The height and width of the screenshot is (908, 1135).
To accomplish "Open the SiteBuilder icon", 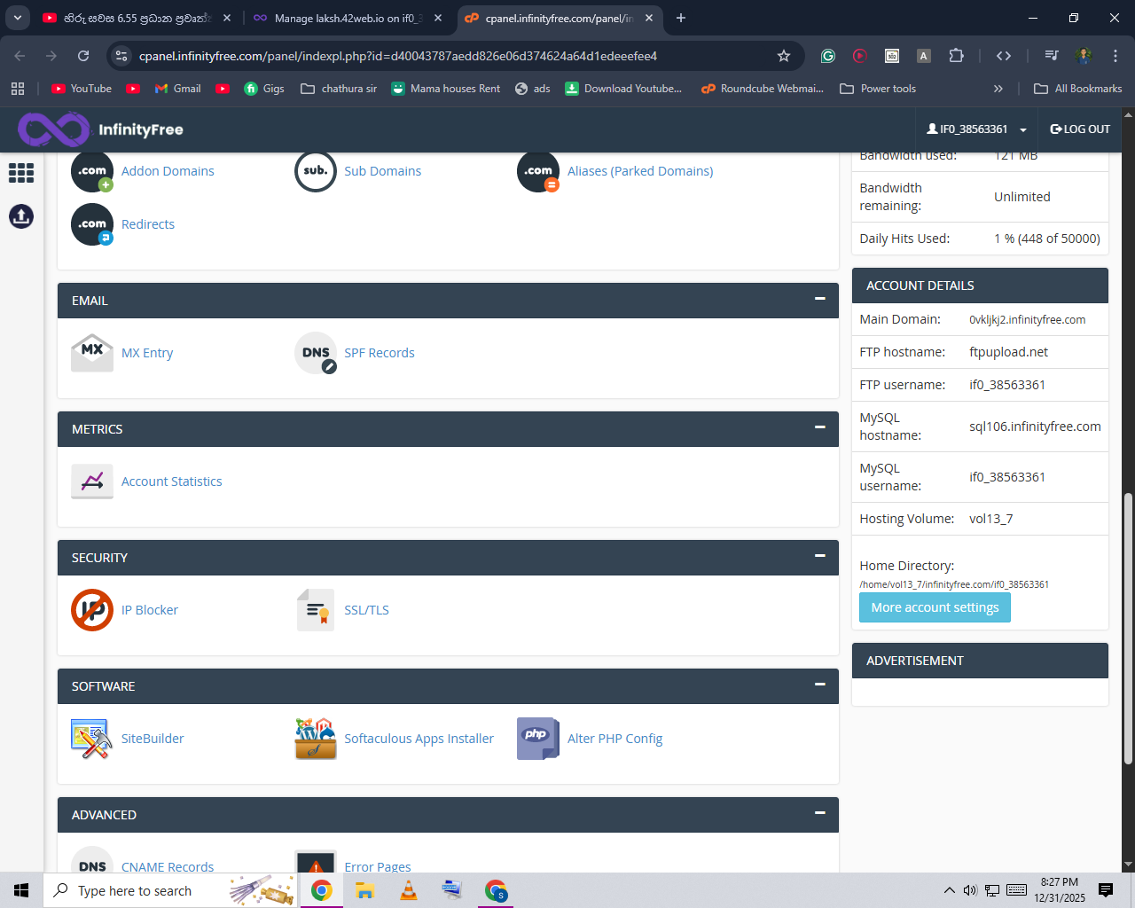I will (92, 739).
